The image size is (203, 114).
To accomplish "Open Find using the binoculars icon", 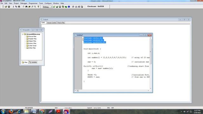I will click(26, 7).
